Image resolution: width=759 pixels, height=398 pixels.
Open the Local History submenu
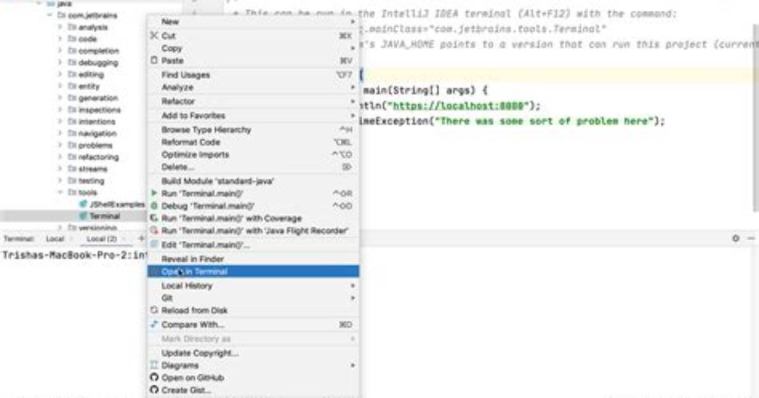tap(253, 286)
